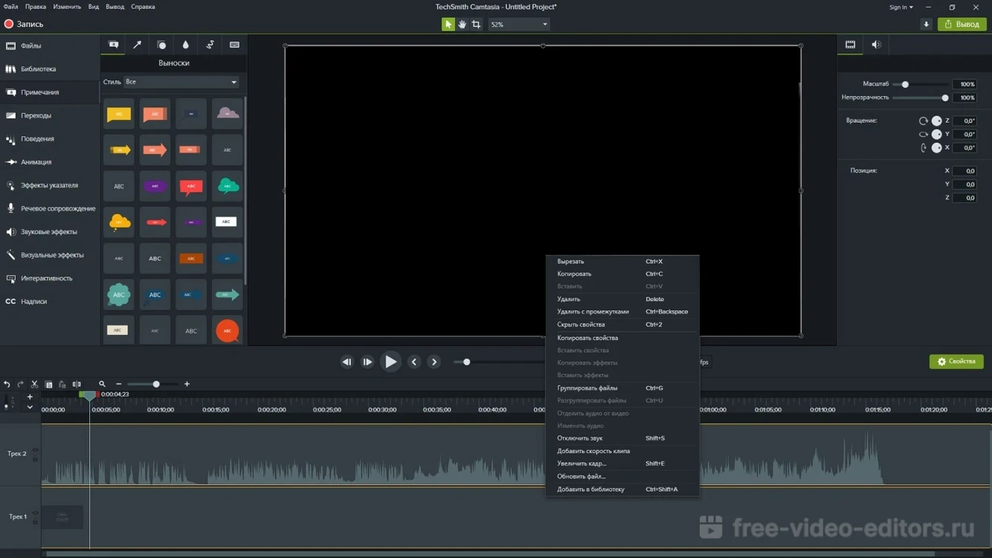Select Отключить звук in context menu
Screen dimensions: 992x558
coord(622,438)
